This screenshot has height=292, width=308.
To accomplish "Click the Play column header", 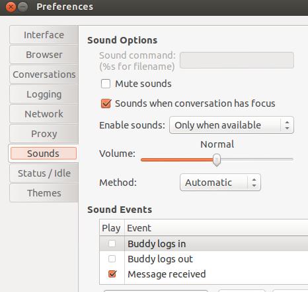I will click(x=112, y=228).
